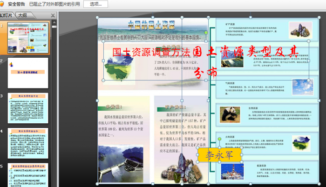The height and width of the screenshot is (187, 326).
Task: Switch to the 幻灯片 tab
Action: tap(7, 15)
